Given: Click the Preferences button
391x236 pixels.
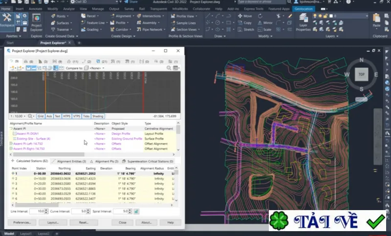Looking at the screenshot, I should tap(22, 222).
